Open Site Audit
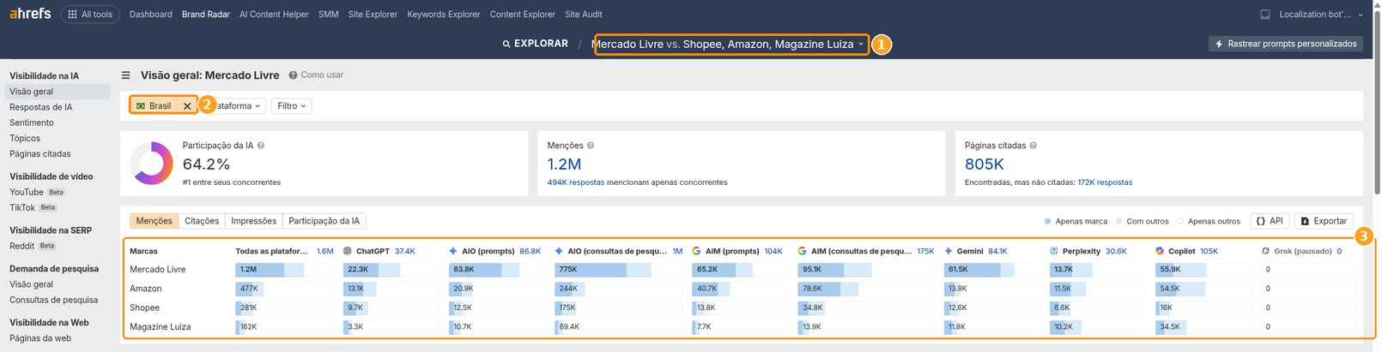1382x352 pixels. pos(584,15)
